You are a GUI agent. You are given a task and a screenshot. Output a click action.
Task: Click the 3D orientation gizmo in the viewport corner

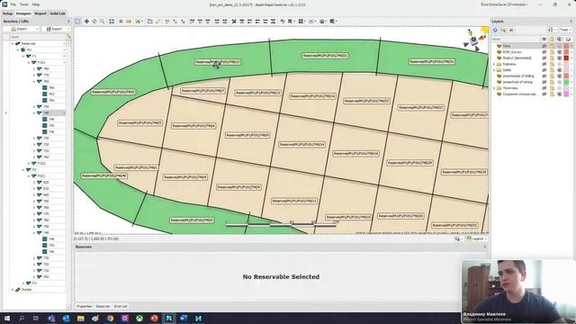(474, 40)
